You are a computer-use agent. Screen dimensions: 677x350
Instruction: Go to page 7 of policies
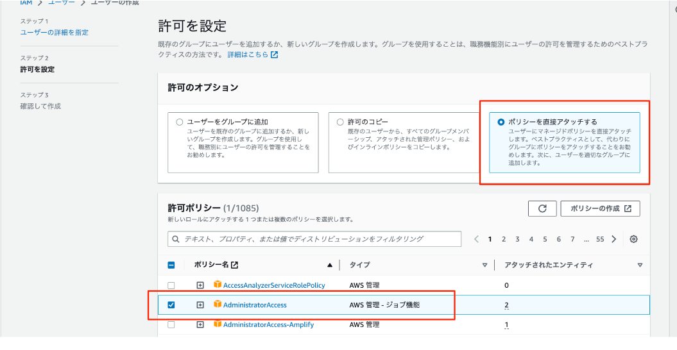click(x=572, y=239)
